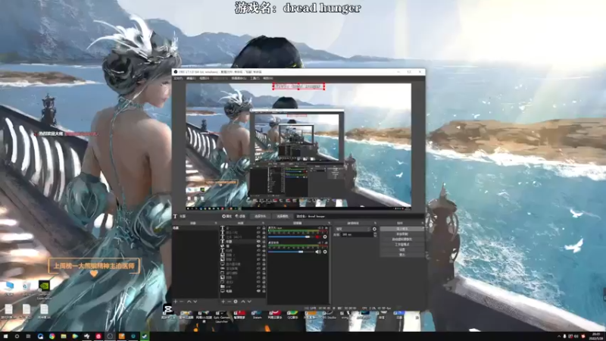Image resolution: width=606 pixels, height=341 pixels.
Task: Unmute the Mic/Aux channel red speaker
Action: 317,237
